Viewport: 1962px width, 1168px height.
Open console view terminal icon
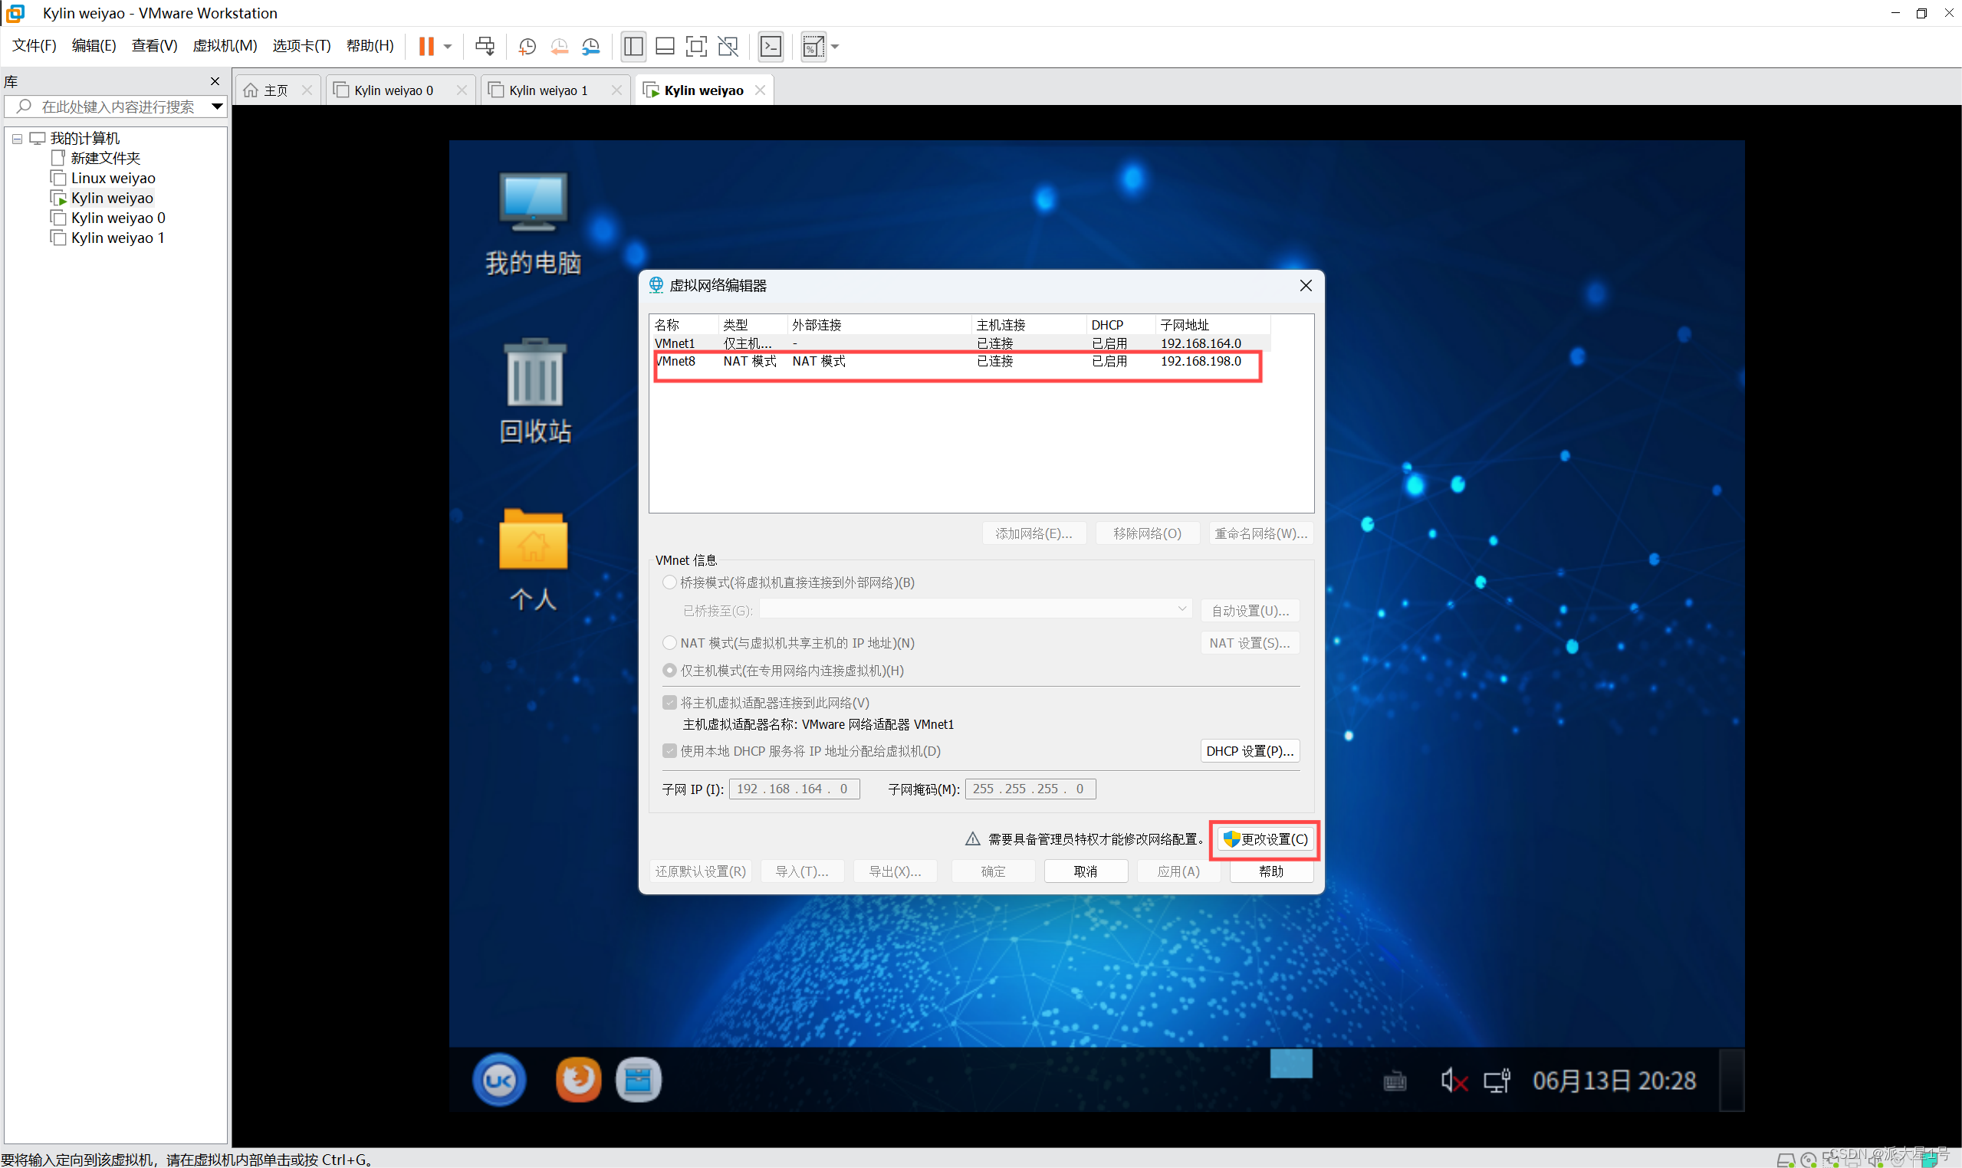tap(771, 47)
